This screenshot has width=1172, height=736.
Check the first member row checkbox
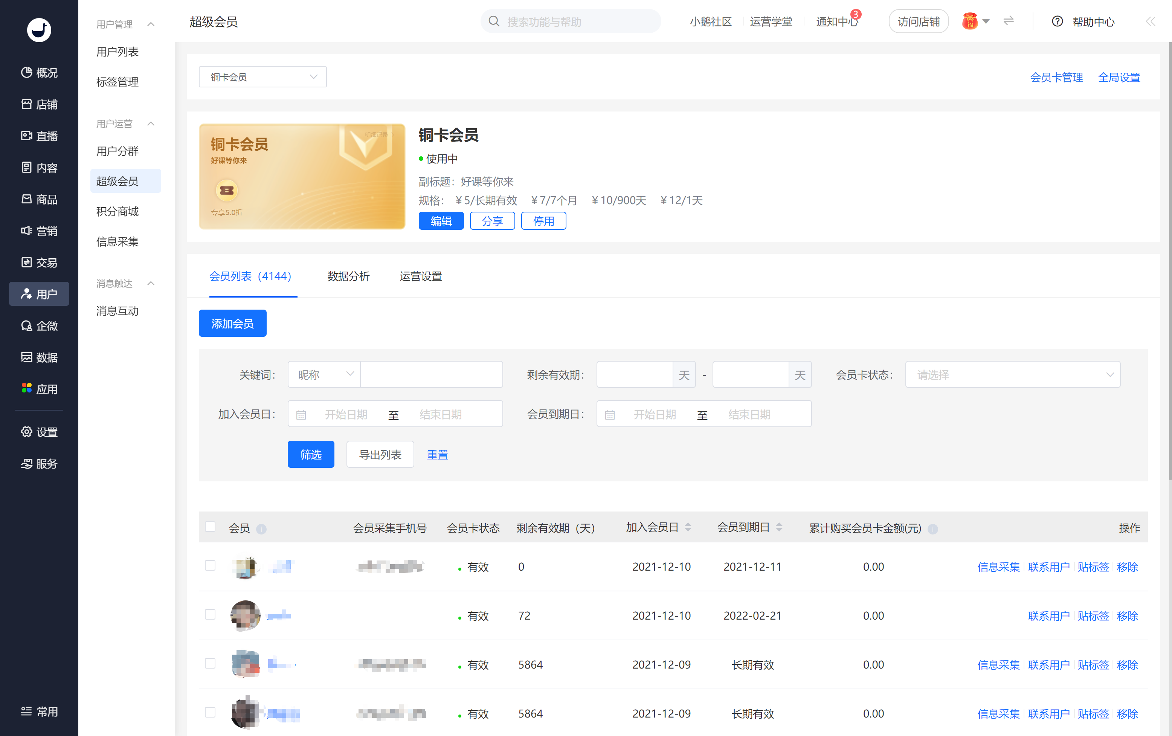pyautogui.click(x=210, y=566)
